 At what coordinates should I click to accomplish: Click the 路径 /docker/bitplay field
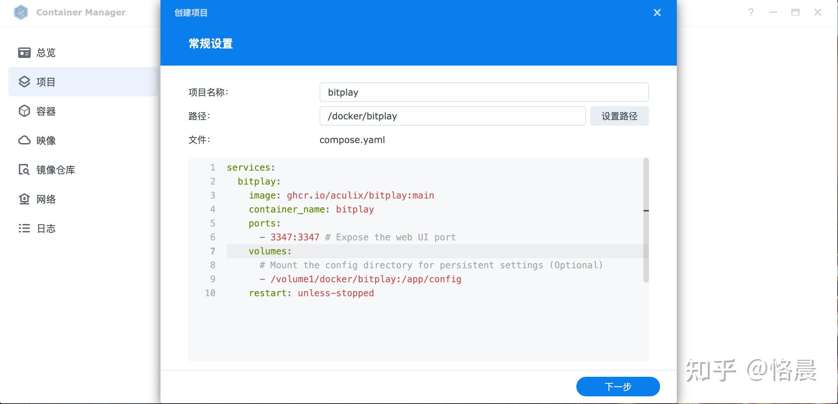(452, 116)
